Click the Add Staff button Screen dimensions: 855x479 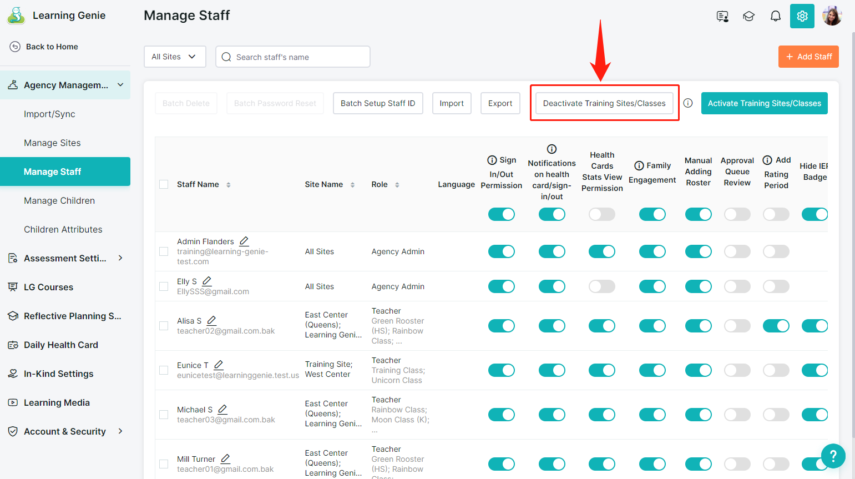pyautogui.click(x=808, y=57)
